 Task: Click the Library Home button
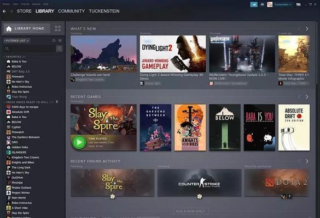pos(27,28)
